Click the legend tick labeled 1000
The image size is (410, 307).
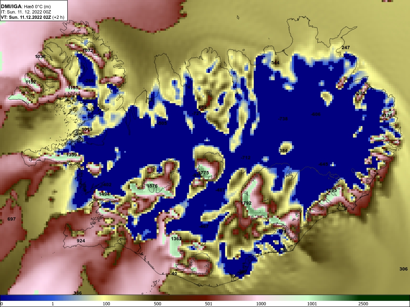[261, 304]
